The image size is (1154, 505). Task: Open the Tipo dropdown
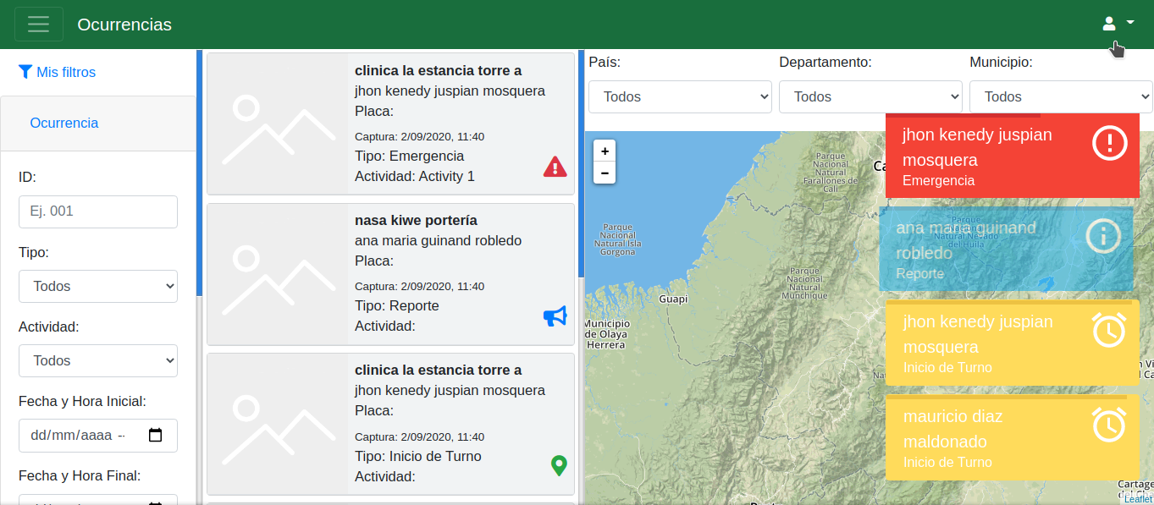tap(98, 287)
